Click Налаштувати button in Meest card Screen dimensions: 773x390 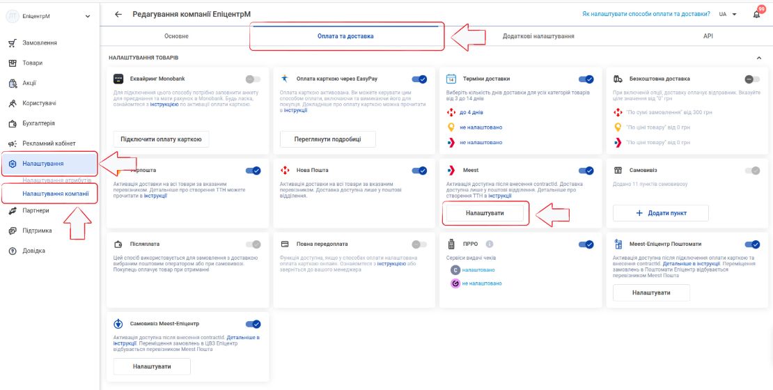[485, 213]
